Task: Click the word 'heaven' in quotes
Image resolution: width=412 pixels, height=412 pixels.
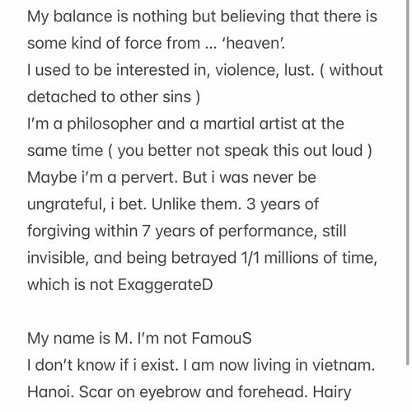Action: [x=253, y=43]
